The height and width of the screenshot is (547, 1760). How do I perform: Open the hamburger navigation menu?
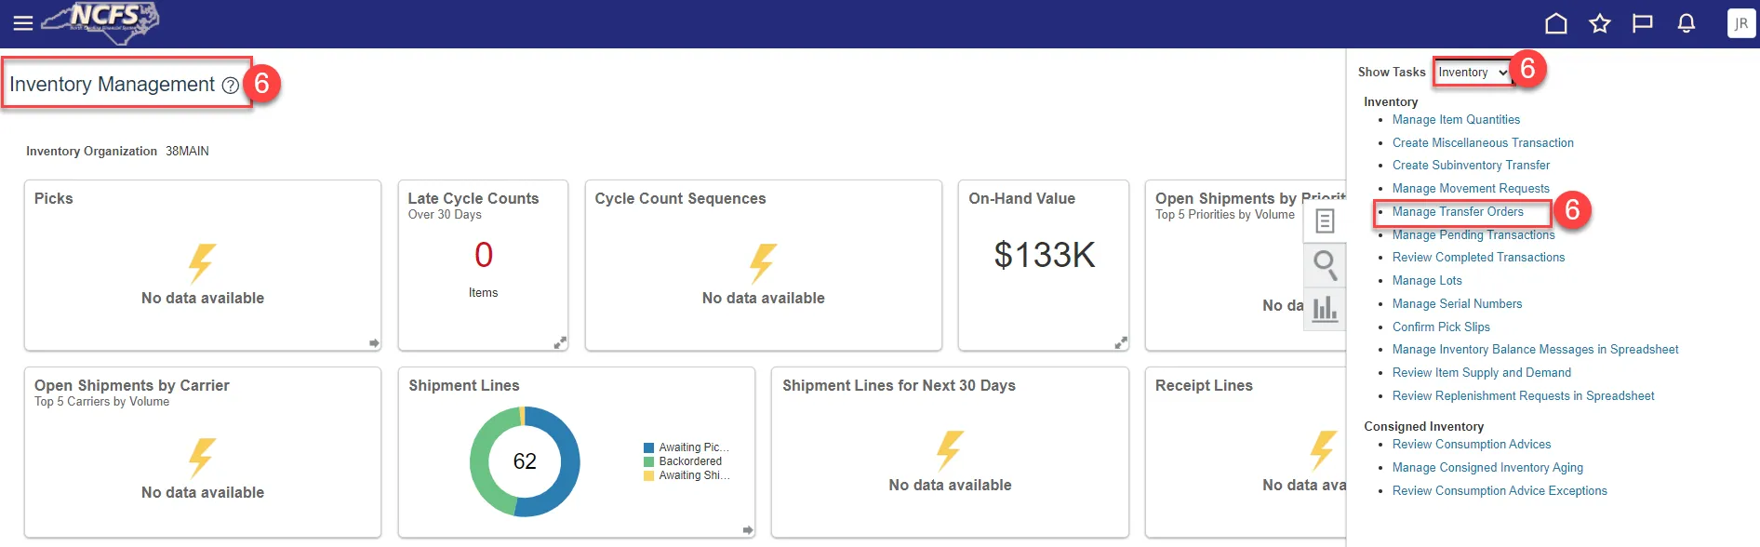(23, 23)
